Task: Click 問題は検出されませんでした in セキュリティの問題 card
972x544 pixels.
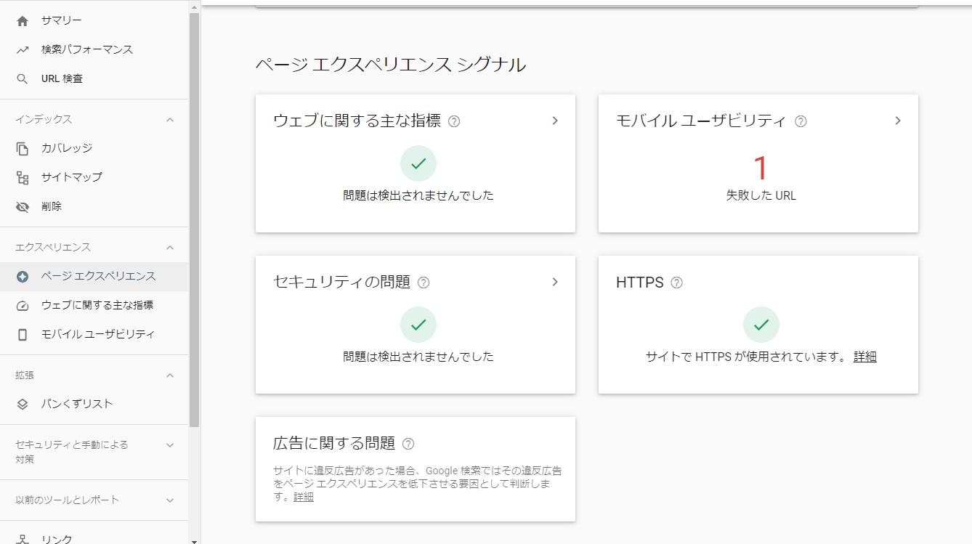Action: click(418, 357)
